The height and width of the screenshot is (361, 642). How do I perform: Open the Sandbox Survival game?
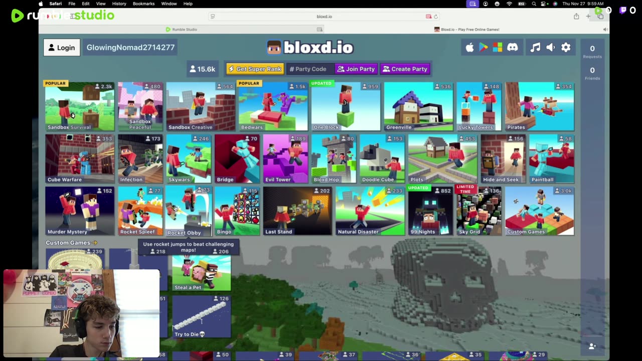point(80,107)
